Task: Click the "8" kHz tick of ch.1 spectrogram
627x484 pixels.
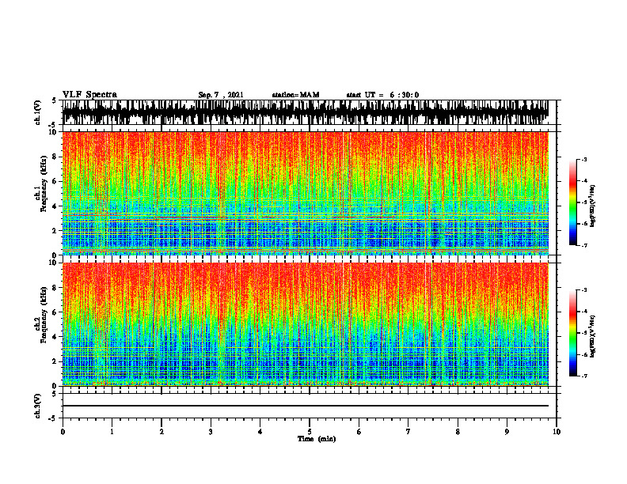Action: [x=55, y=157]
